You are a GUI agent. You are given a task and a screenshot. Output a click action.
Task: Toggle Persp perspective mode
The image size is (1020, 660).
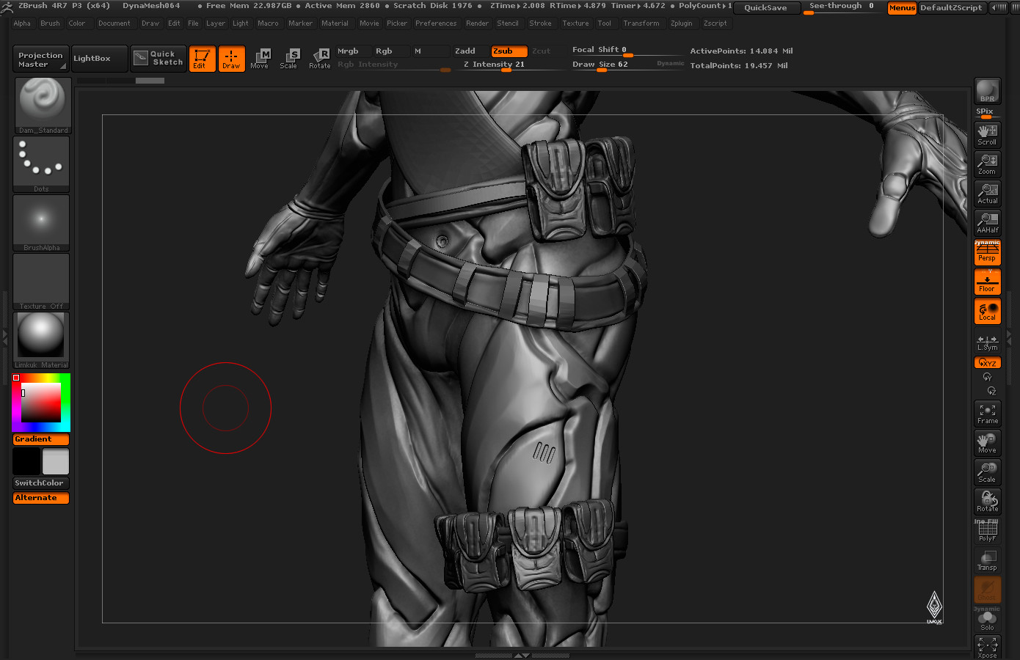click(x=987, y=252)
